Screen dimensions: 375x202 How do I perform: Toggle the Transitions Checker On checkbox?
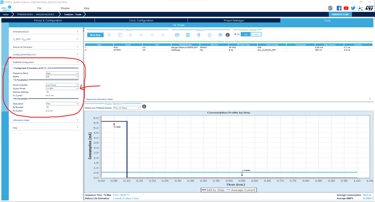click(235, 34)
